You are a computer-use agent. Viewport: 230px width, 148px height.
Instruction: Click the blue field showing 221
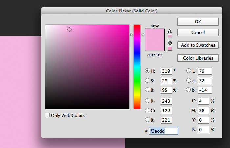166,120
